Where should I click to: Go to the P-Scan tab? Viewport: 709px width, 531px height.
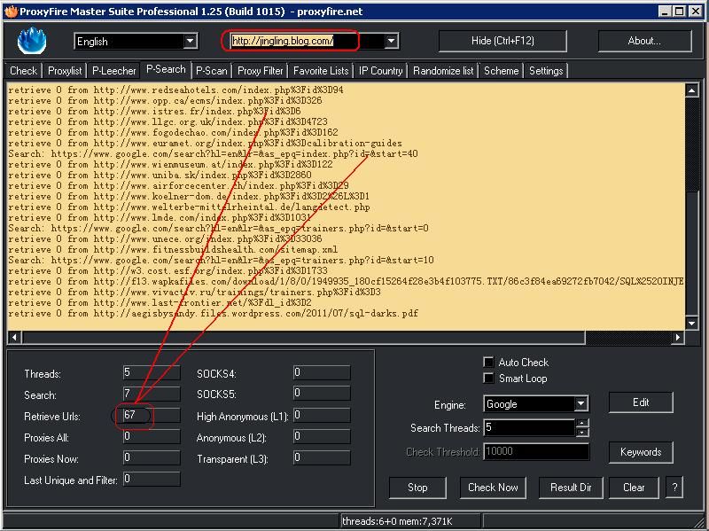212,71
